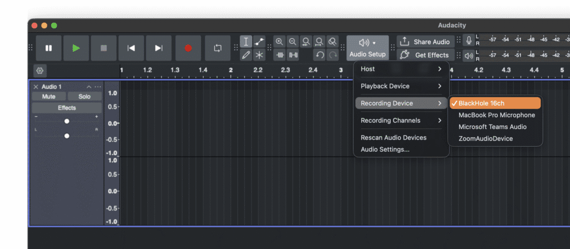Click the Undo arrow icon
This screenshot has height=249, width=570.
(x=320, y=55)
